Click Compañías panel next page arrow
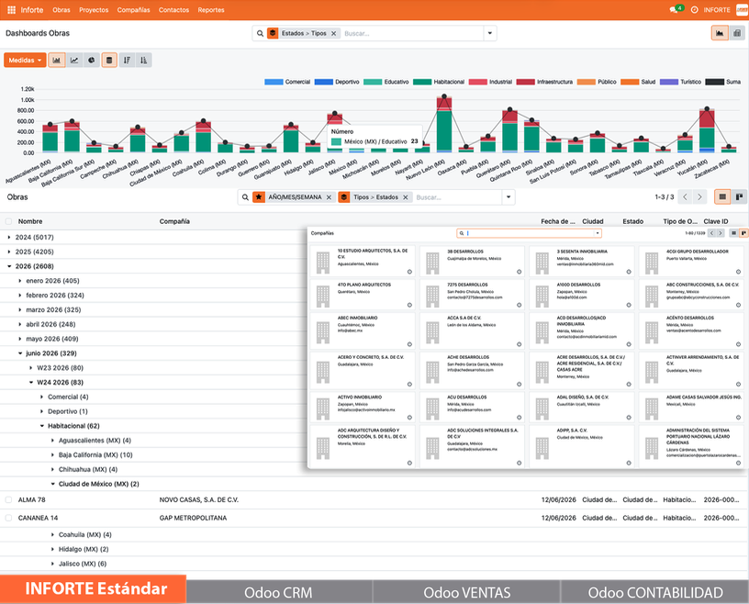 pos(721,233)
